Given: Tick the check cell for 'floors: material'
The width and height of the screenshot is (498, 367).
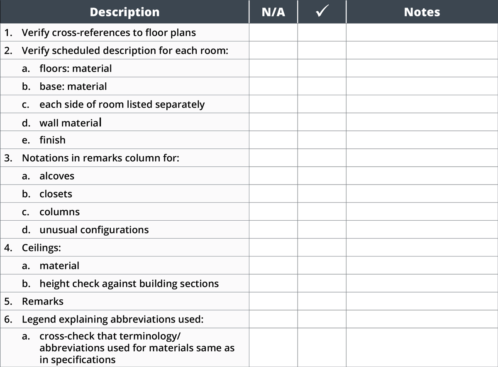Looking at the screenshot, I should pos(322,68).
